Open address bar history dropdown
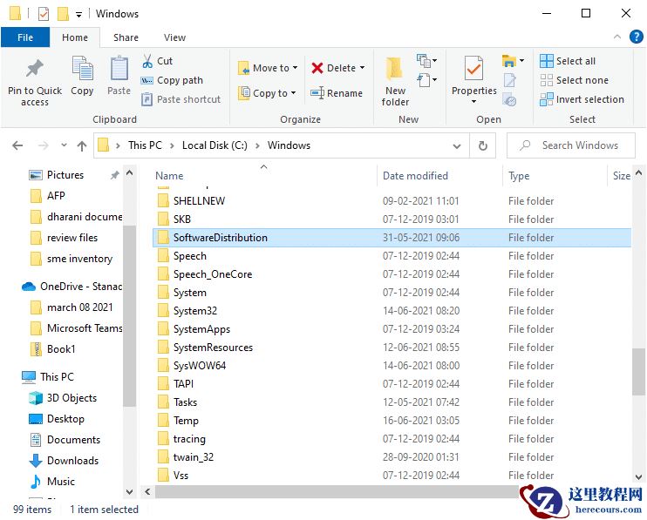This screenshot has width=647, height=520. tap(456, 145)
